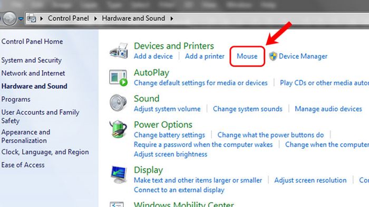Viewport: 369px width, 207px height.
Task: Open User Accounts and Family Safety
Action: click(40, 117)
